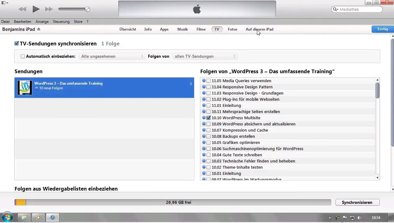
Task: Check episode 10.08 Backups erstellen
Action: click(208, 137)
